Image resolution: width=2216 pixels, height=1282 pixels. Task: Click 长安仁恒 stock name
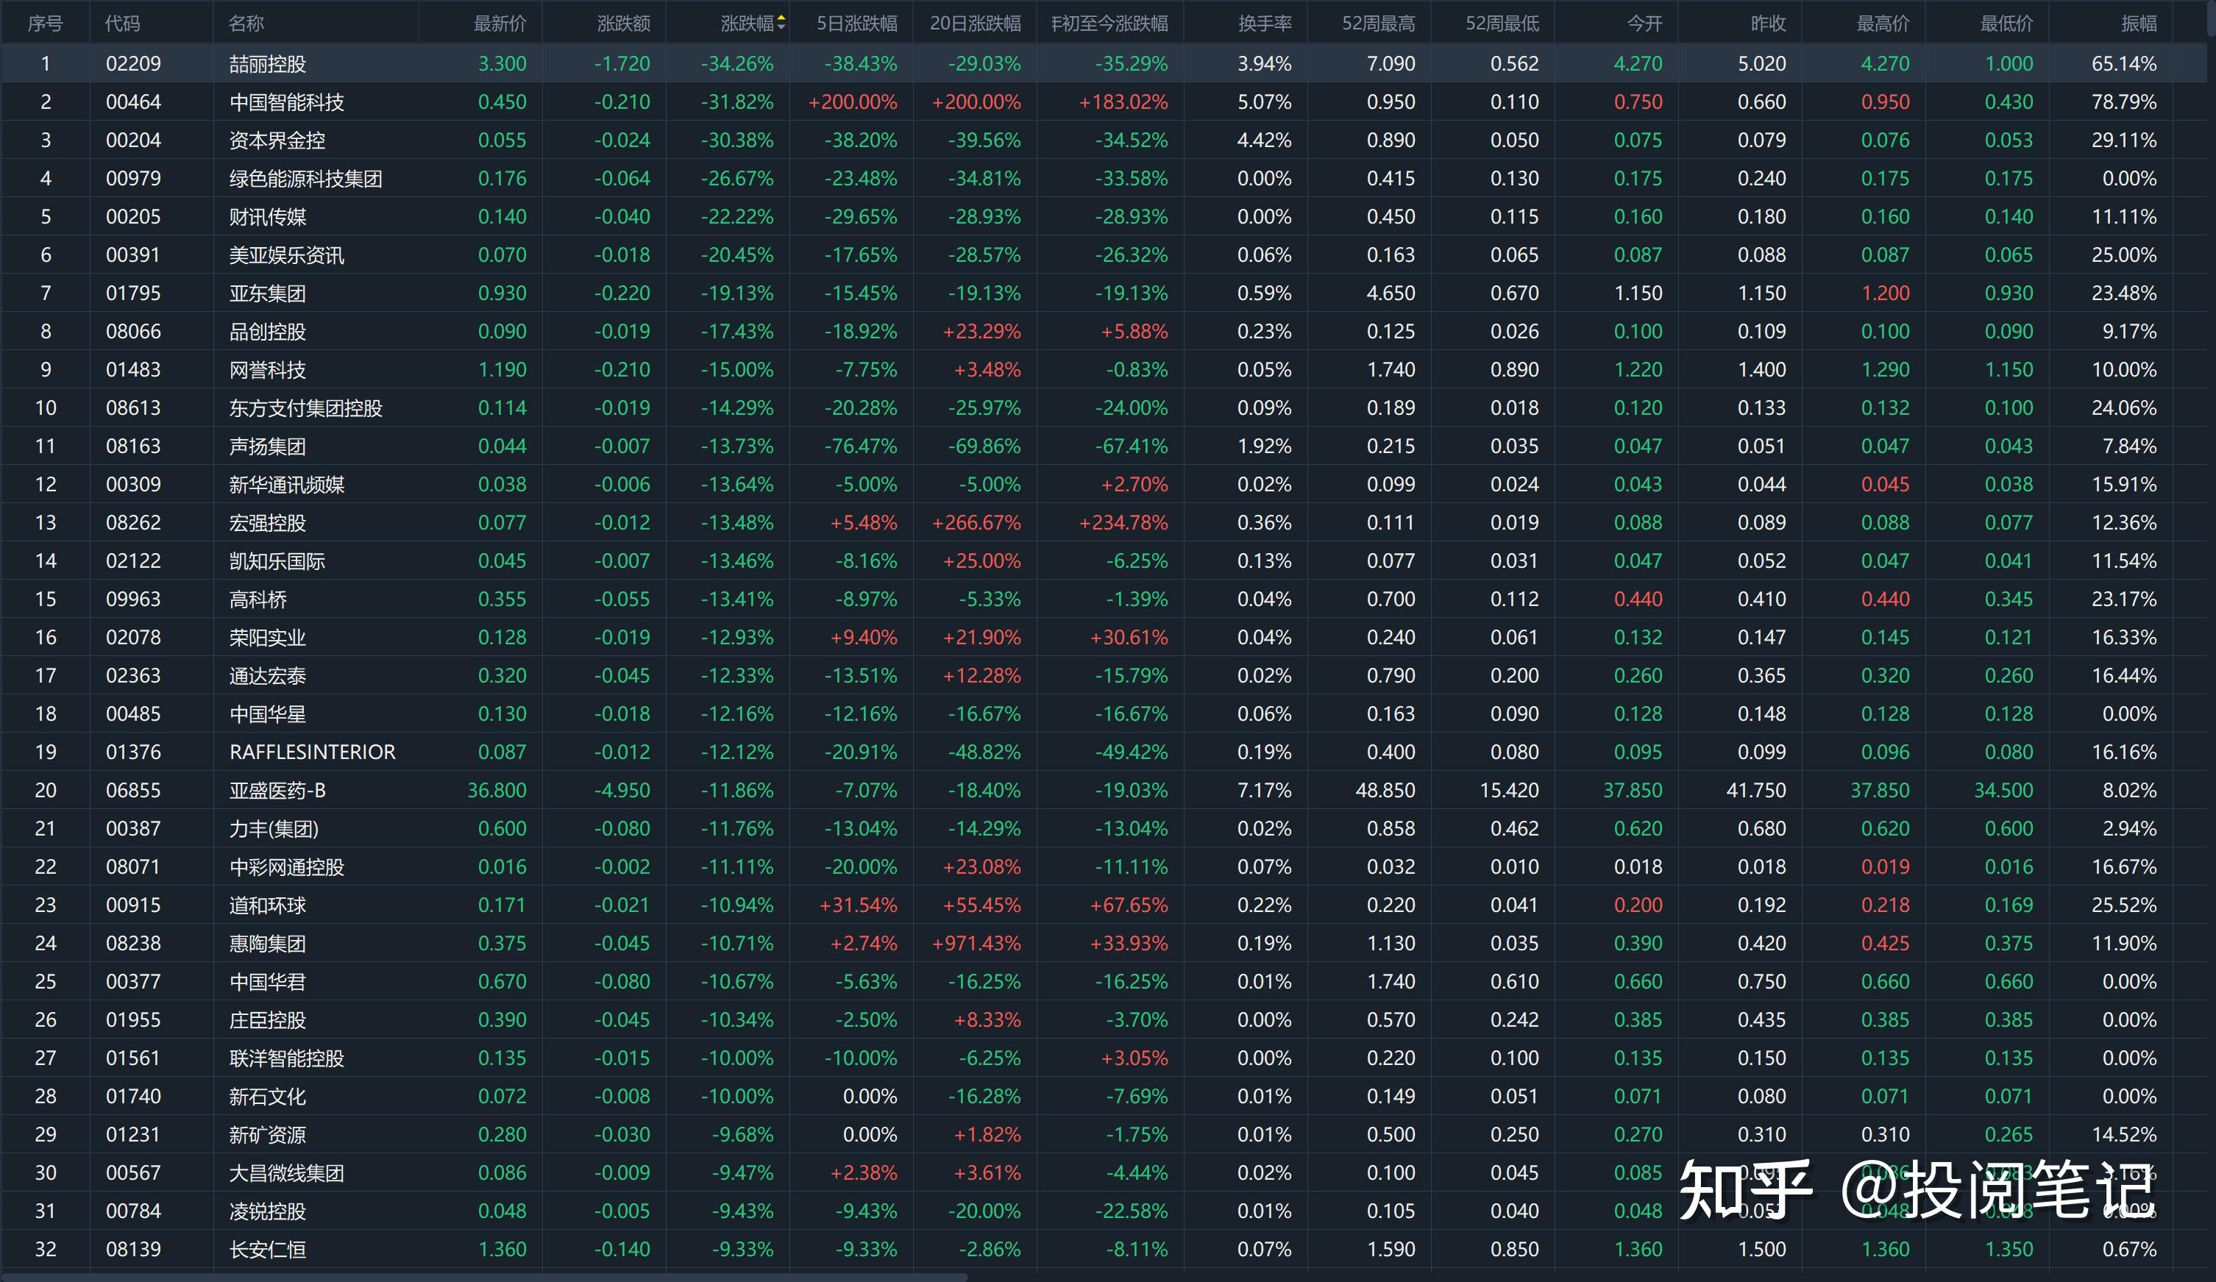267,1250
